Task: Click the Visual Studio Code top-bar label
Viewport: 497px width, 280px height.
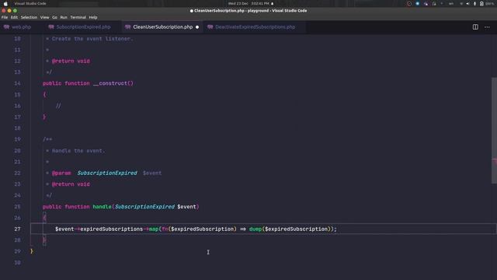Action: coord(30,3)
